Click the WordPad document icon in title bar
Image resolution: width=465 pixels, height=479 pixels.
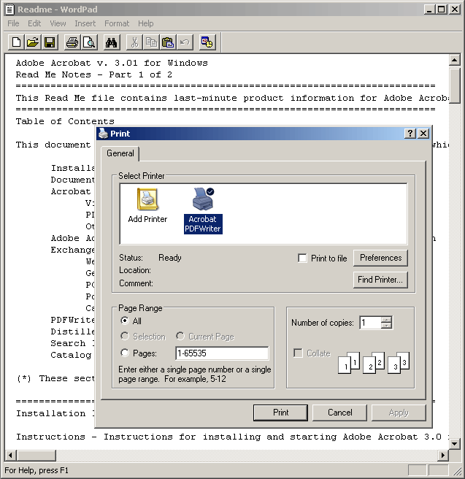[9, 9]
